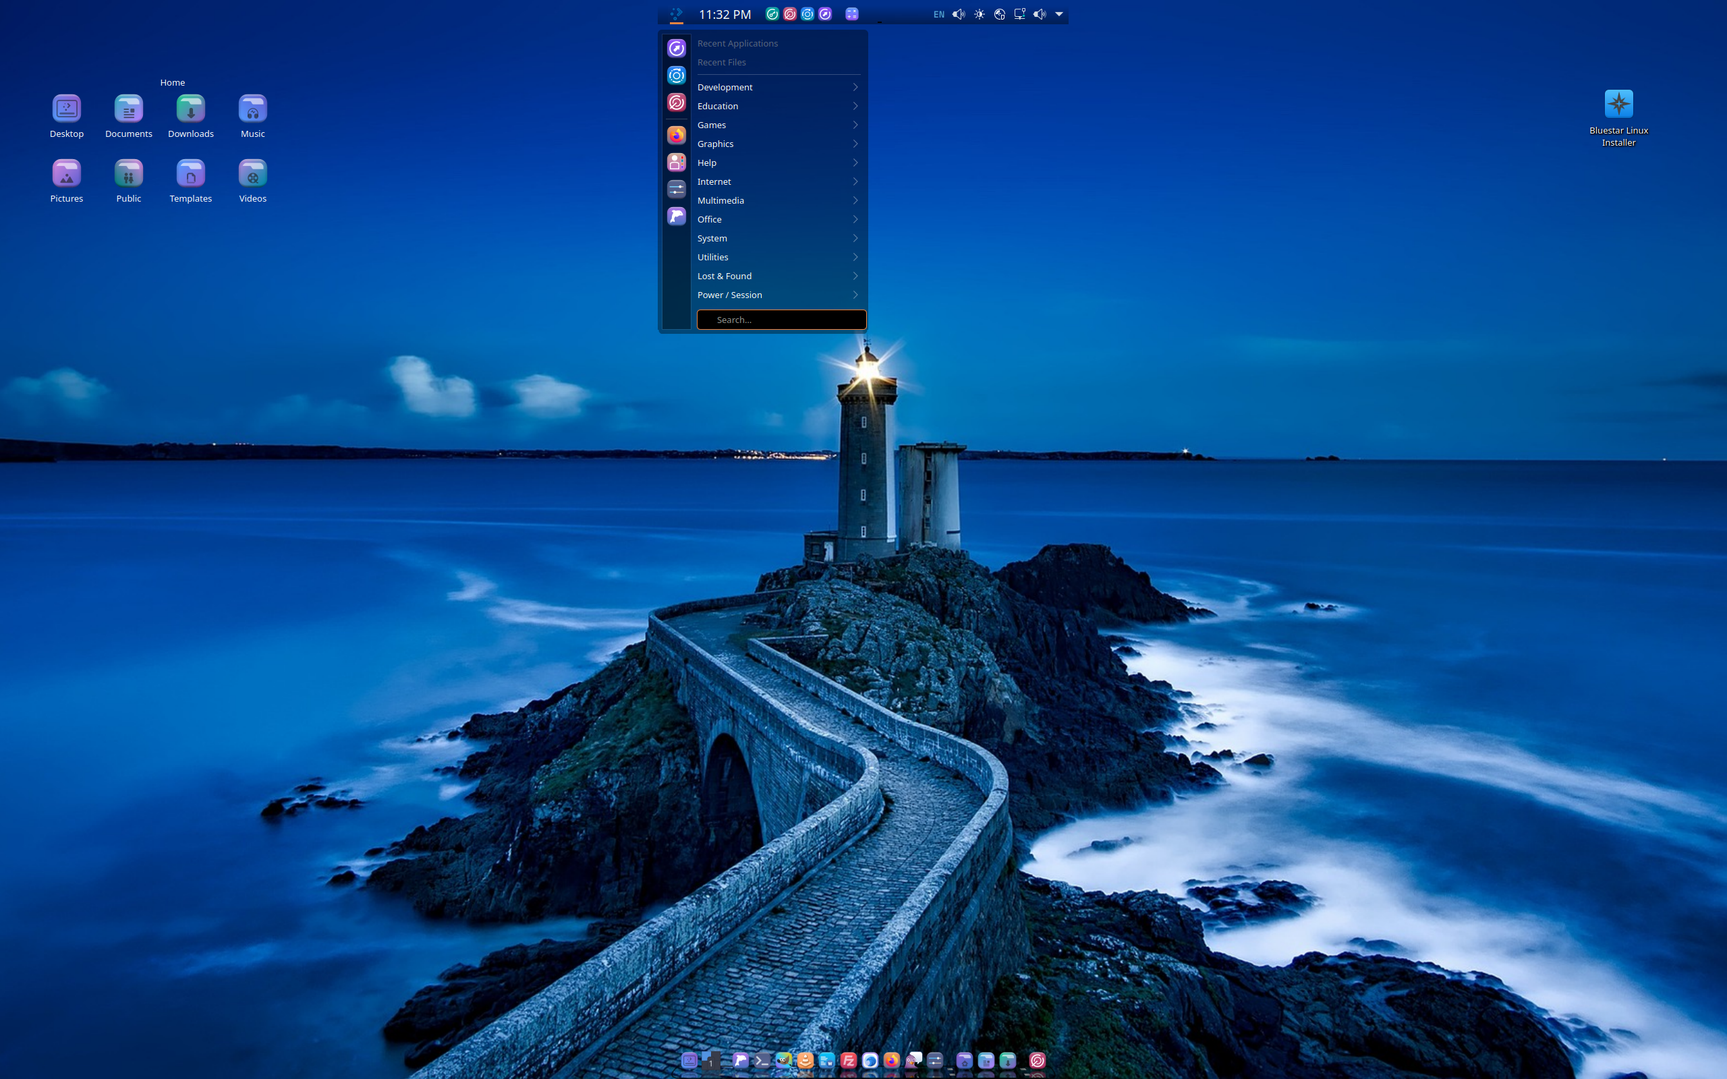This screenshot has width=1727, height=1079.
Task: Launch Pidgin messenger from the dock
Action: tap(913, 1060)
